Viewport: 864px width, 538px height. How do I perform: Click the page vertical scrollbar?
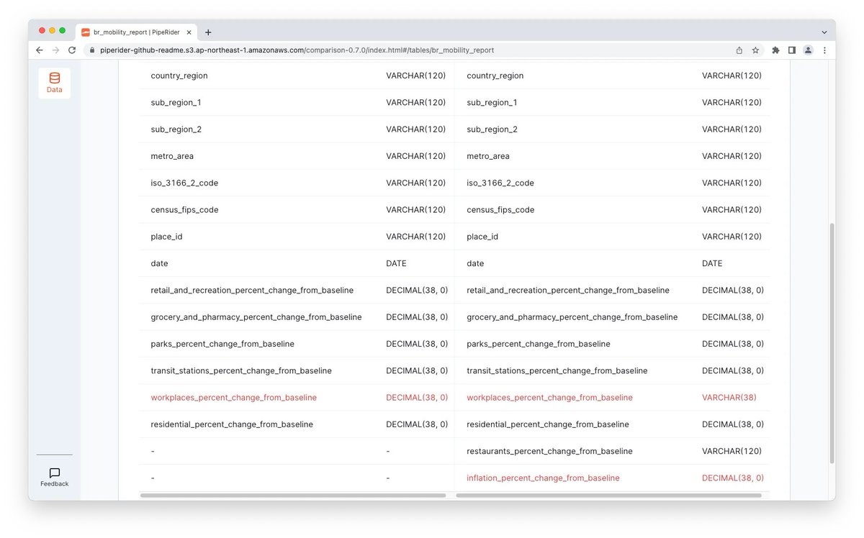(832, 342)
